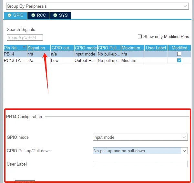This screenshot has height=183, width=194.
Task: Sort table by GPIO mode column header
Action: [x=85, y=48]
